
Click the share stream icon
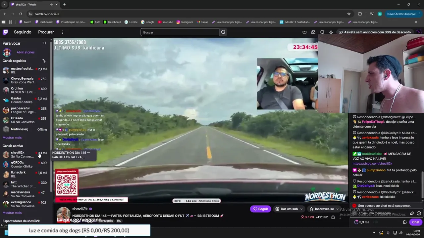point(333,217)
